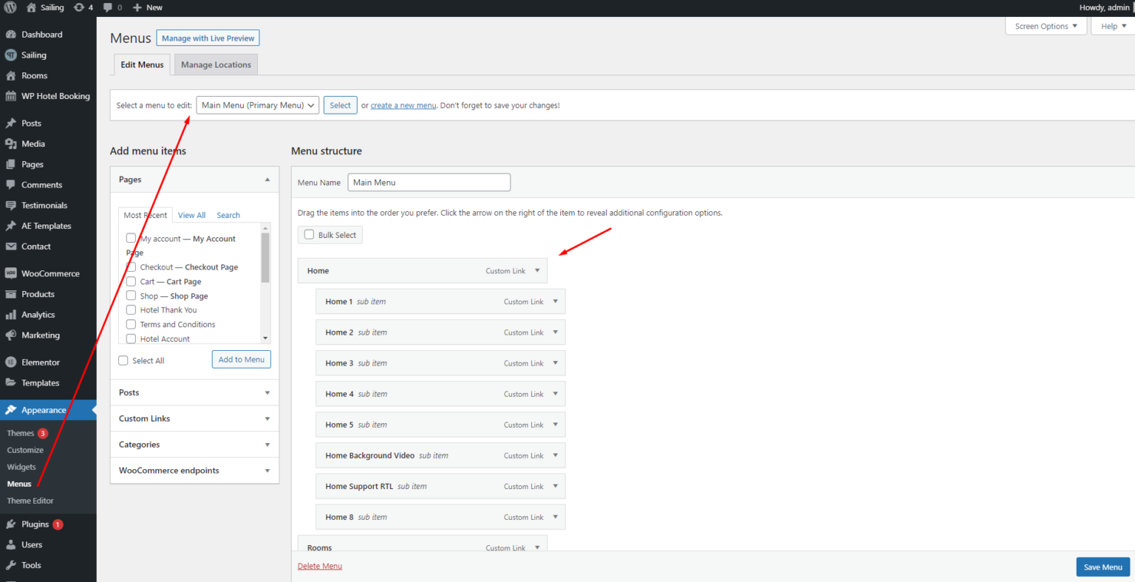
Task: Click the WordPress logo in admin bar
Action: (x=10, y=7)
